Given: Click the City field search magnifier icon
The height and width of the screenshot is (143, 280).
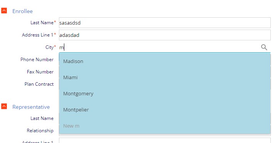Looking at the screenshot, I should (264, 47).
